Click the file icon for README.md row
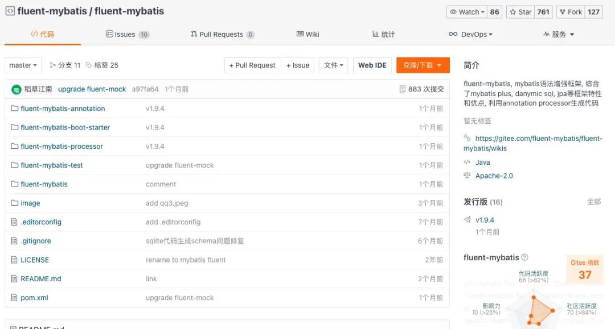Viewport: 615px width, 329px height. [x=14, y=278]
